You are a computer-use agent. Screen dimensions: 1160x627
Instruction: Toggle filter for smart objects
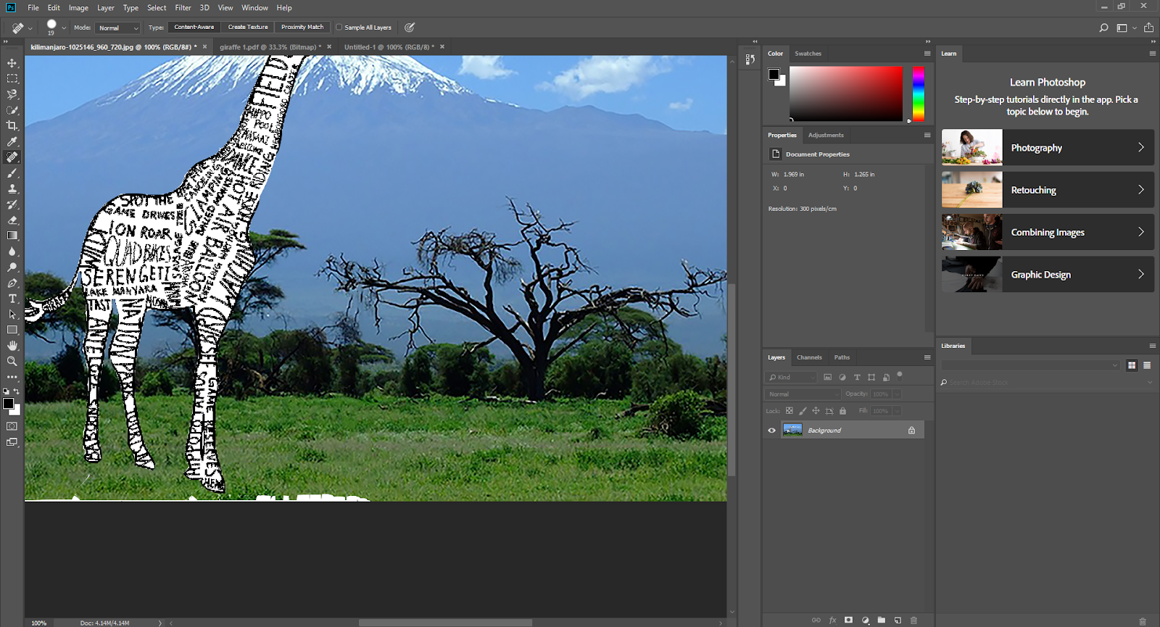pos(886,378)
